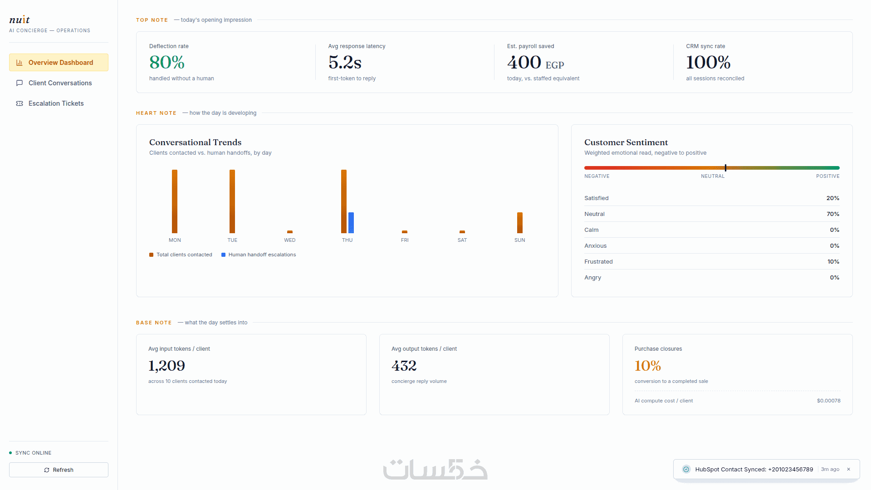Open the Overview Dashboard chart icon
The width and height of the screenshot is (871, 490).
[20, 63]
